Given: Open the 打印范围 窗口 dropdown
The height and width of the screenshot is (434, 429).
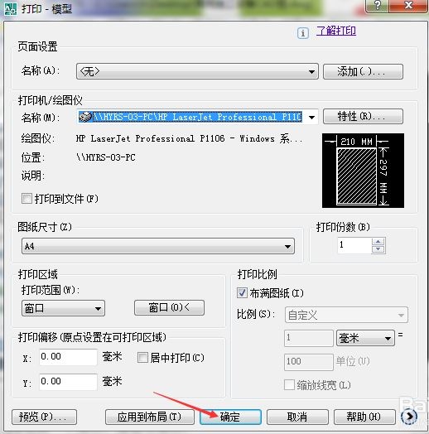Looking at the screenshot, I should [x=63, y=308].
